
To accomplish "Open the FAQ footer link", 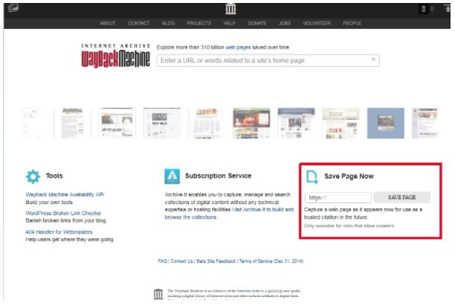I will tap(163, 261).
